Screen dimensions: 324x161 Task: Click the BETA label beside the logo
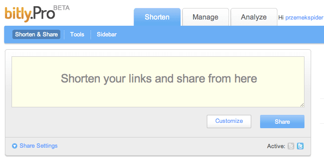[x=62, y=8]
